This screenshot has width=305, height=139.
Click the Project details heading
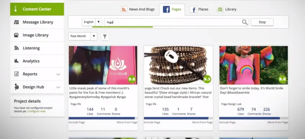tap(27, 101)
